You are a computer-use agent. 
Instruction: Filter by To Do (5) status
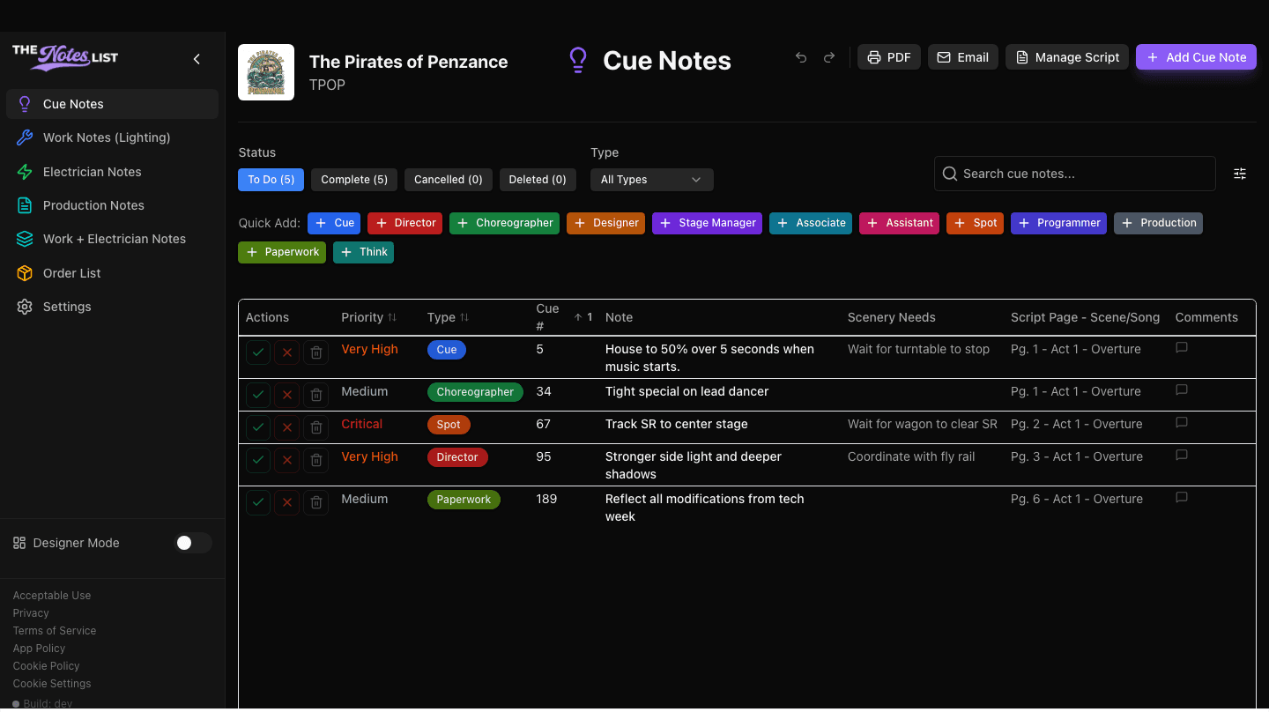(x=271, y=180)
